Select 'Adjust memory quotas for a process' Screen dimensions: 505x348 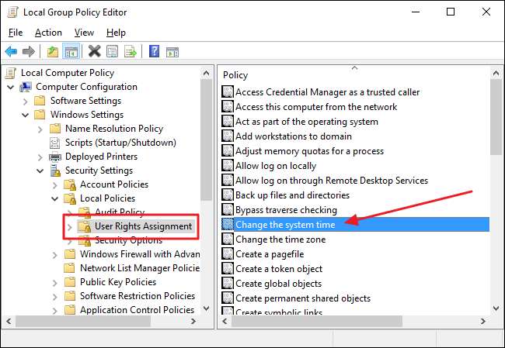[309, 151]
